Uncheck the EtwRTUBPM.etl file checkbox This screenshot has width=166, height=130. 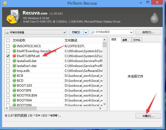8,56
